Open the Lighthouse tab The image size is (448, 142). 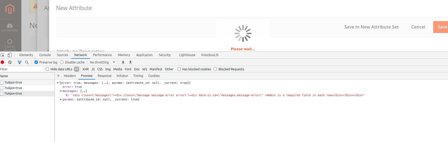click(187, 55)
